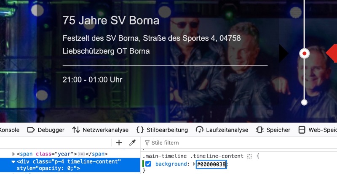Click the Debugger tab icon
This screenshot has height=174, width=337.
pos(31,130)
